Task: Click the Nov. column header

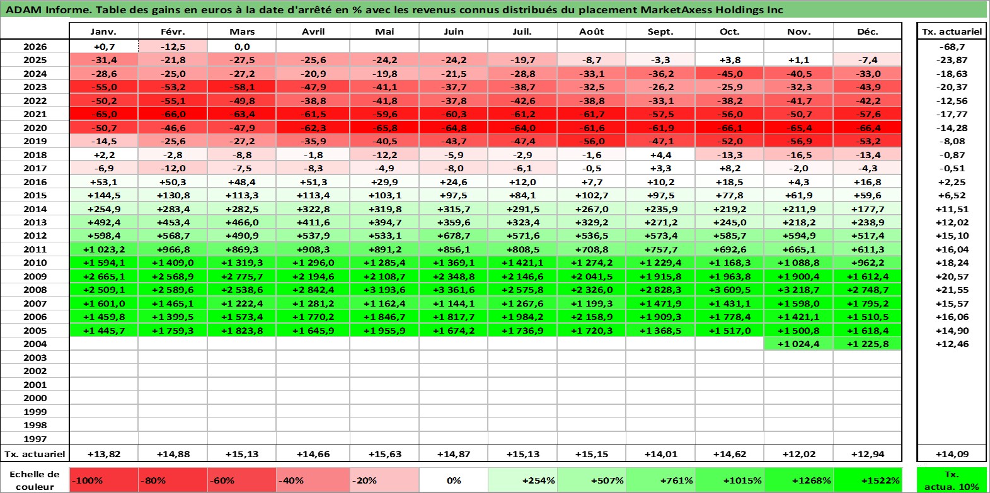Action: (798, 31)
